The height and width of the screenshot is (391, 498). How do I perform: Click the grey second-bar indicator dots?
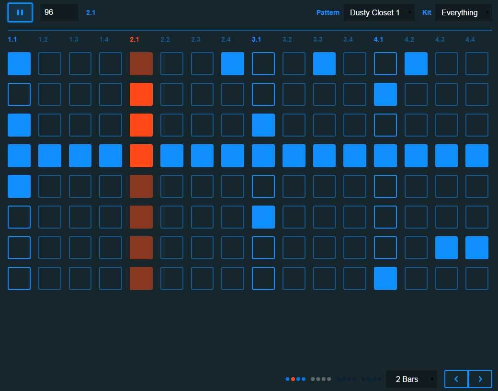point(321,379)
